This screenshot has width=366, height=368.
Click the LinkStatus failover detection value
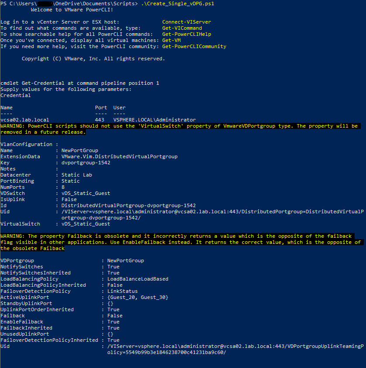(123, 291)
